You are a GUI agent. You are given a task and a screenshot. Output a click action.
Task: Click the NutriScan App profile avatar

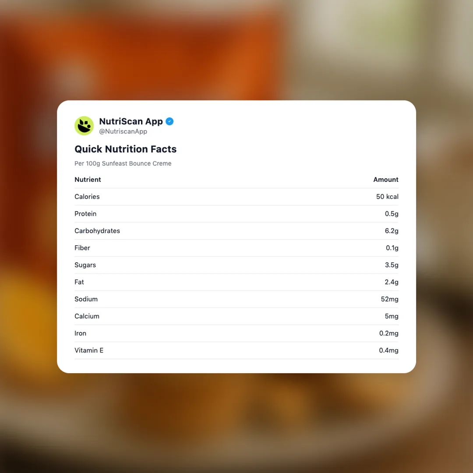click(x=84, y=126)
